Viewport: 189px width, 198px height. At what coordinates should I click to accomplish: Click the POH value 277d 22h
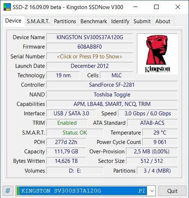[66, 142]
